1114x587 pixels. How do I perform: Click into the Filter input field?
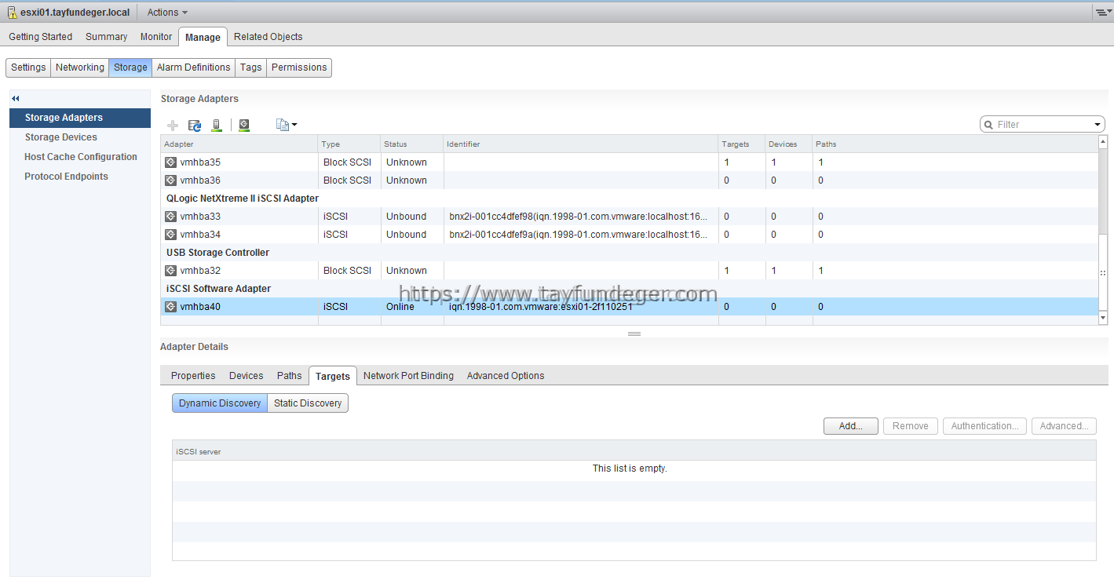pos(1043,125)
